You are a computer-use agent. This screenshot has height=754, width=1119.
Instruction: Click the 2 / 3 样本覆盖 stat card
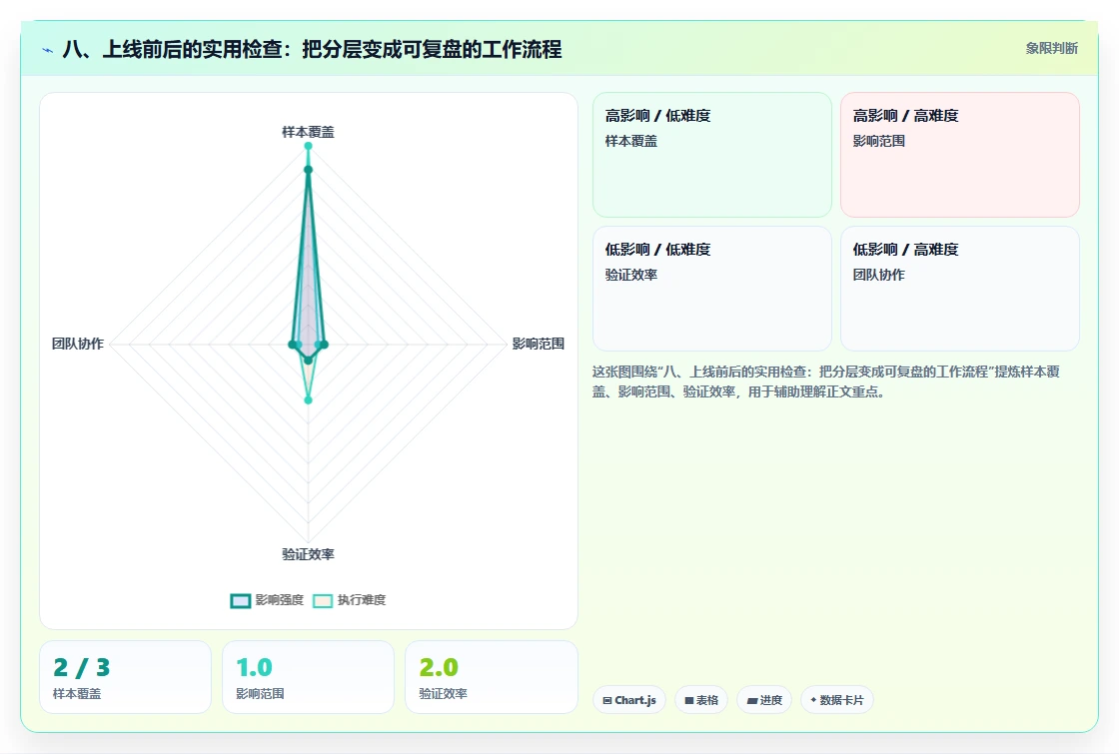[126, 677]
